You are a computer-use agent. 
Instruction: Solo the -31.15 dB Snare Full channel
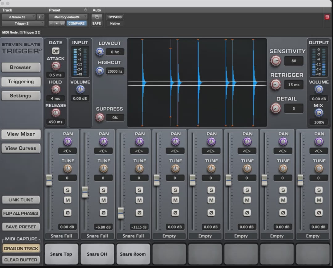point(139,190)
